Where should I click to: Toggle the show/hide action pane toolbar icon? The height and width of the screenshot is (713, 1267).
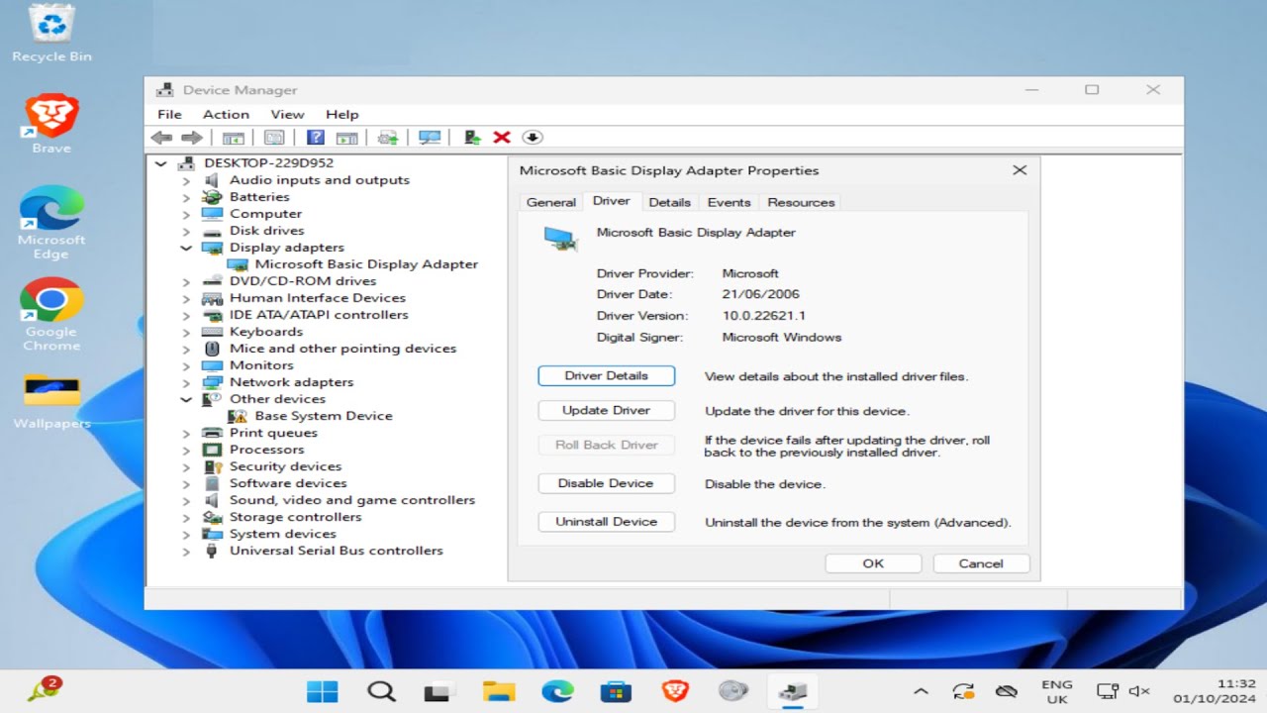click(346, 138)
